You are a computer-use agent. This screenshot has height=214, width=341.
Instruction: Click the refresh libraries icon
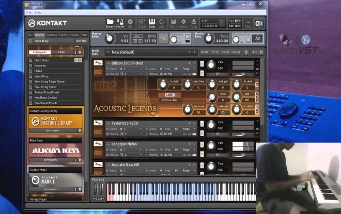[30, 41]
